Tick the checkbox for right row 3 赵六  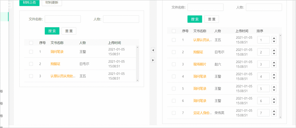click(x=174, y=64)
